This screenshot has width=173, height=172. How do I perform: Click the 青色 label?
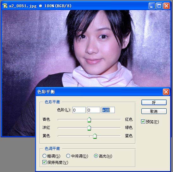click(46, 119)
